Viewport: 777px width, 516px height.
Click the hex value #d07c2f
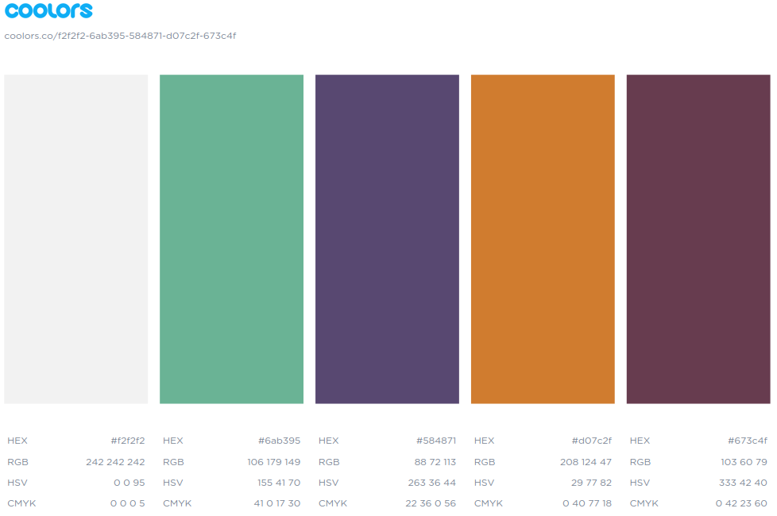pos(592,441)
